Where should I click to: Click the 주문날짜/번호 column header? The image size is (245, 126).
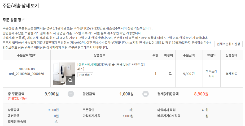pos(26,55)
